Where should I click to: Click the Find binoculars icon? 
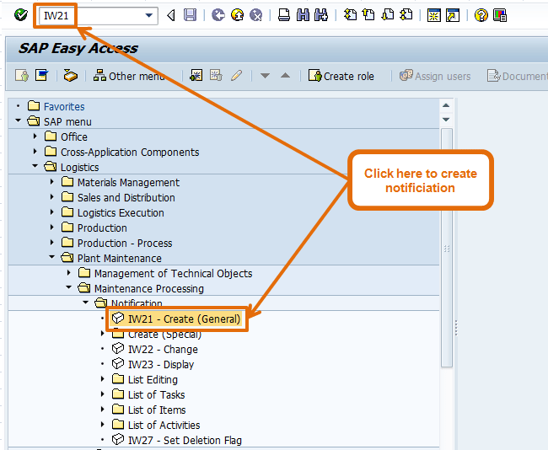(x=303, y=15)
